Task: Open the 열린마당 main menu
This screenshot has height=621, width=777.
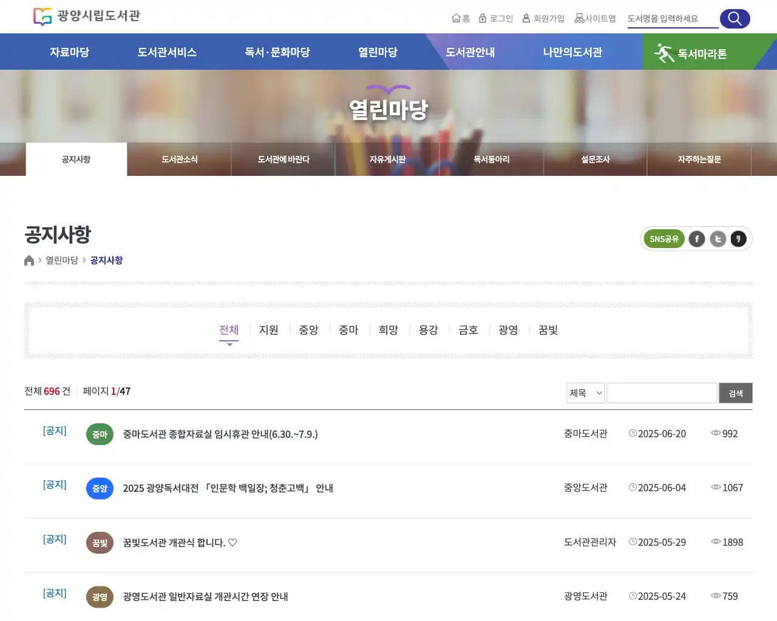Action: point(378,52)
